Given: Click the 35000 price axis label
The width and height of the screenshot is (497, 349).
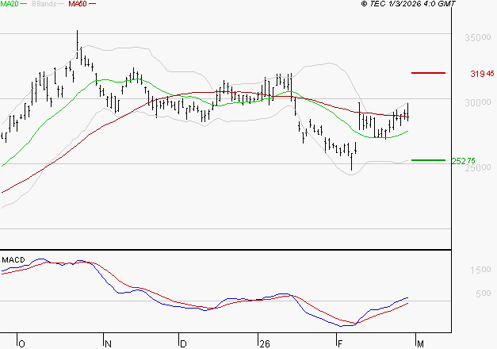Looking at the screenshot, I should click(478, 37).
